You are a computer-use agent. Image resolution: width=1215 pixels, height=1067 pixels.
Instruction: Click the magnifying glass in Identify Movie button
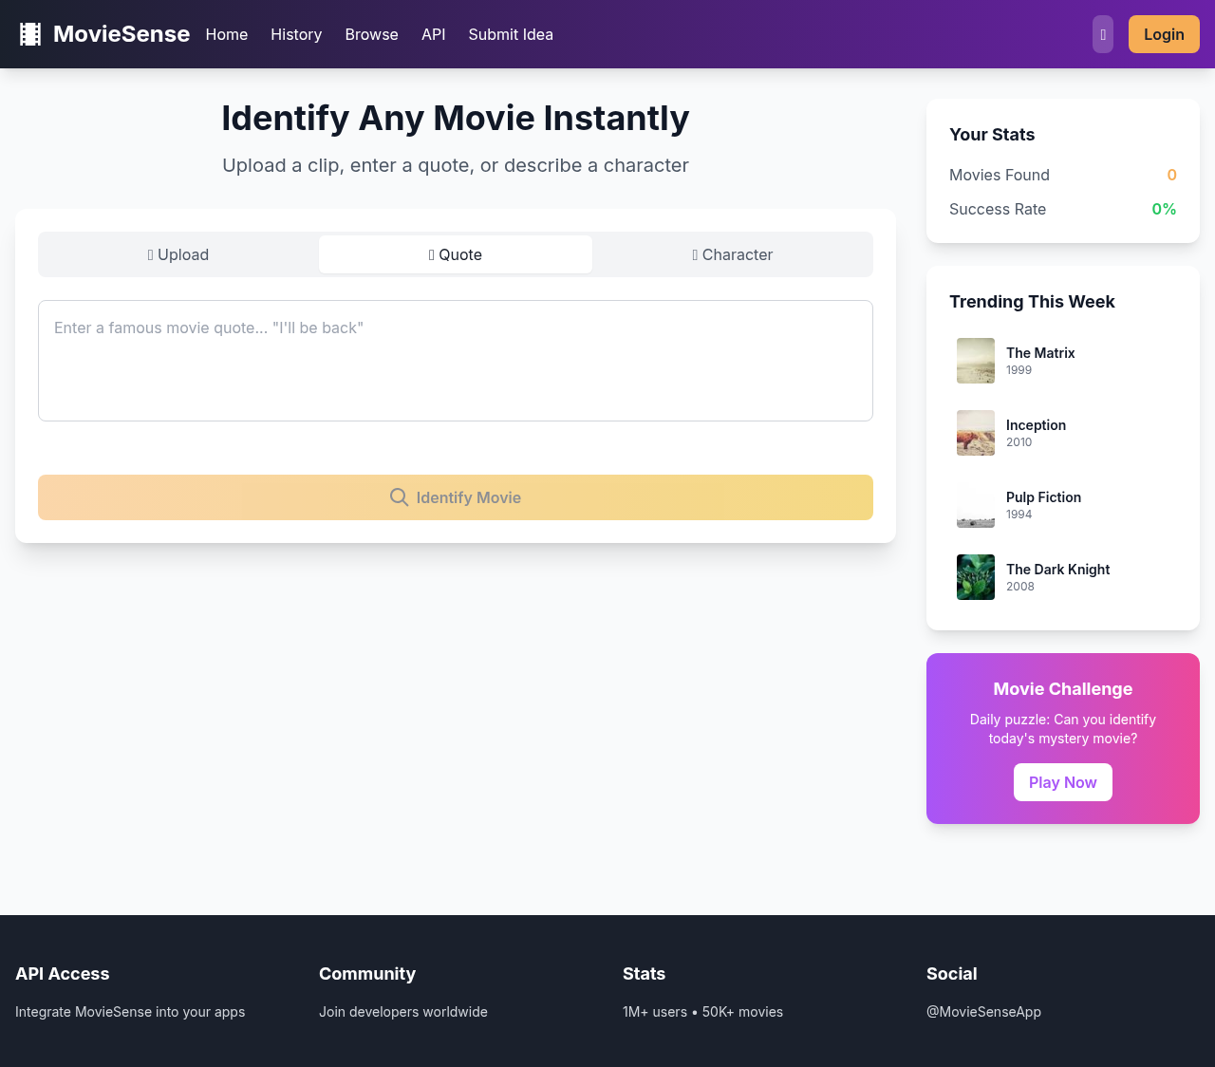pos(399,496)
